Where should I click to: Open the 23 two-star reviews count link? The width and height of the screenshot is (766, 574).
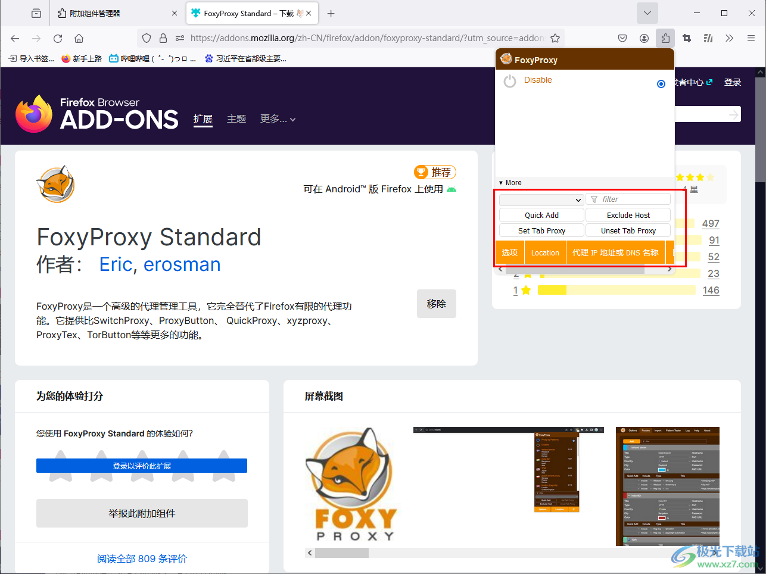coord(713,273)
